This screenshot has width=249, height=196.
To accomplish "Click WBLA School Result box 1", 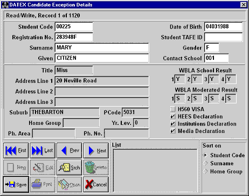I will coord(179,79).
